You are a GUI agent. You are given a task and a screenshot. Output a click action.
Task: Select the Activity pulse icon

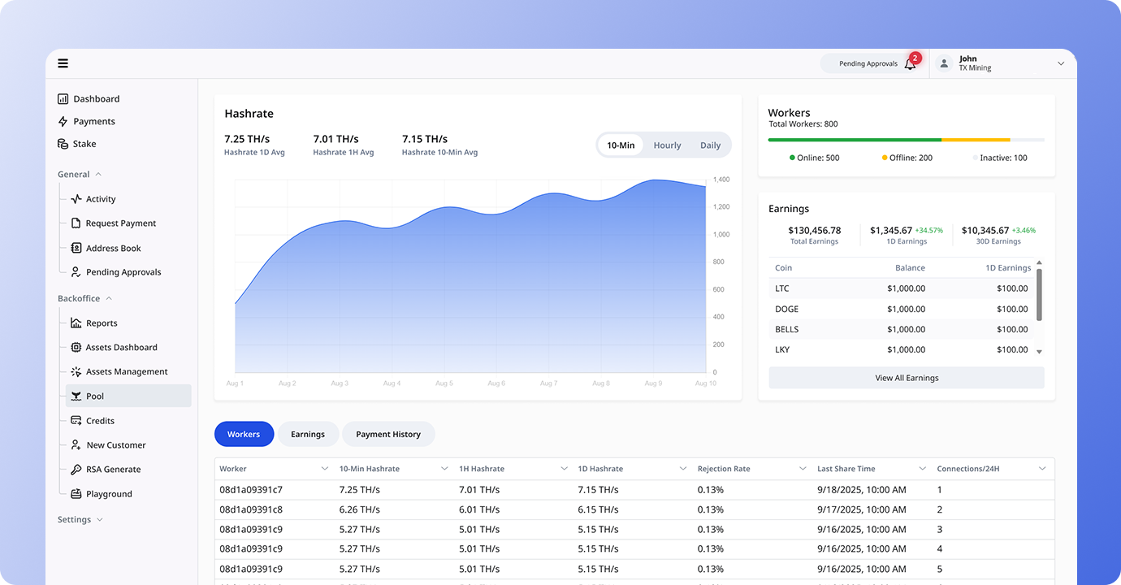point(76,199)
